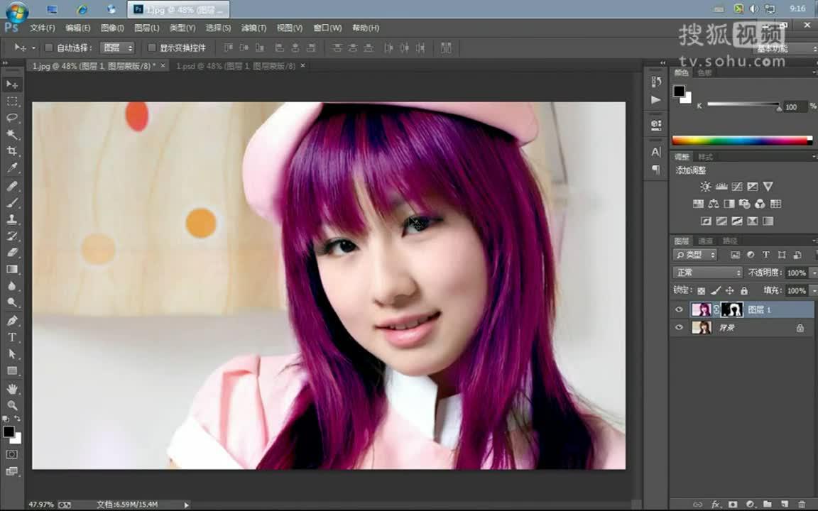This screenshot has width=818, height=511.
Task: Switch to the 通道 channels tab
Action: click(x=705, y=241)
